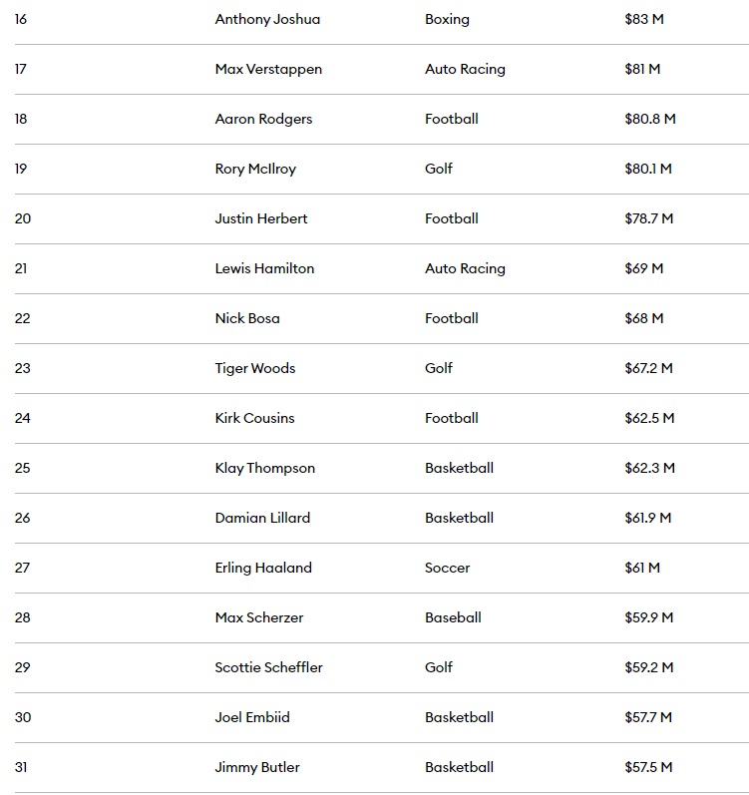This screenshot has height=795, width=749.
Task: Select Max Verstappen's name
Action: (x=268, y=69)
